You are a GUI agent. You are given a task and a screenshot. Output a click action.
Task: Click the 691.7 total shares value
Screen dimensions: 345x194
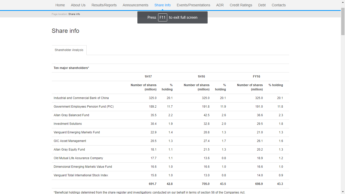tap(153, 184)
